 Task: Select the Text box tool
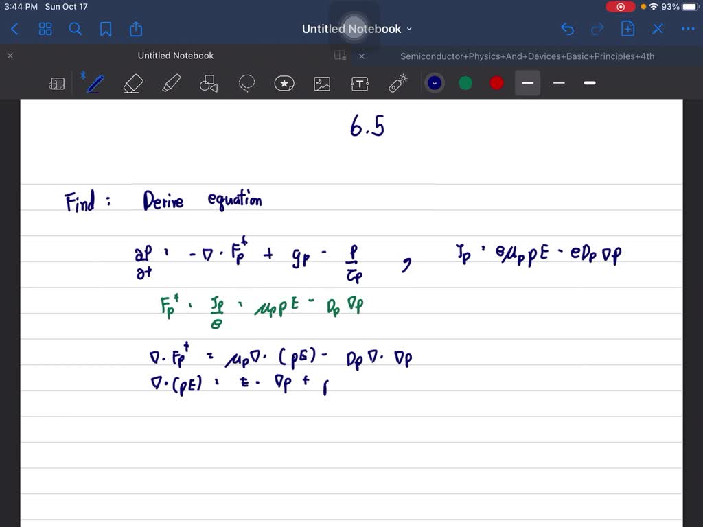pyautogui.click(x=360, y=84)
